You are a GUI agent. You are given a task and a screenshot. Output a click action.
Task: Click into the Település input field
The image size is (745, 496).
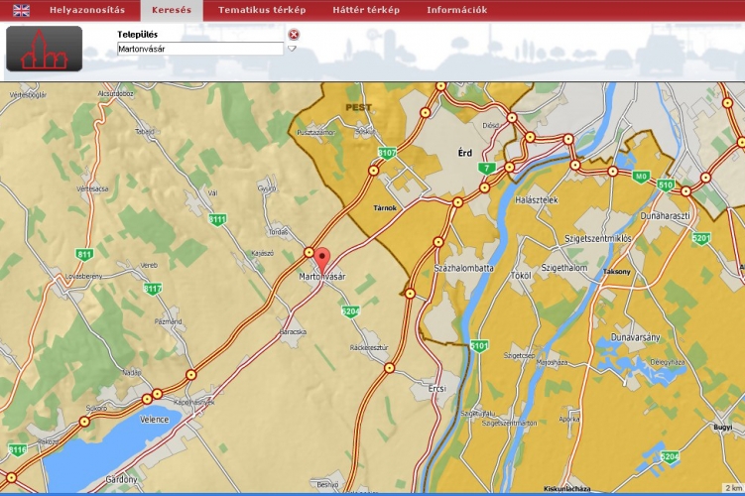(198, 49)
